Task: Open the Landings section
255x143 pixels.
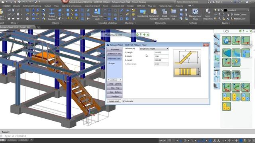Action: (115, 96)
